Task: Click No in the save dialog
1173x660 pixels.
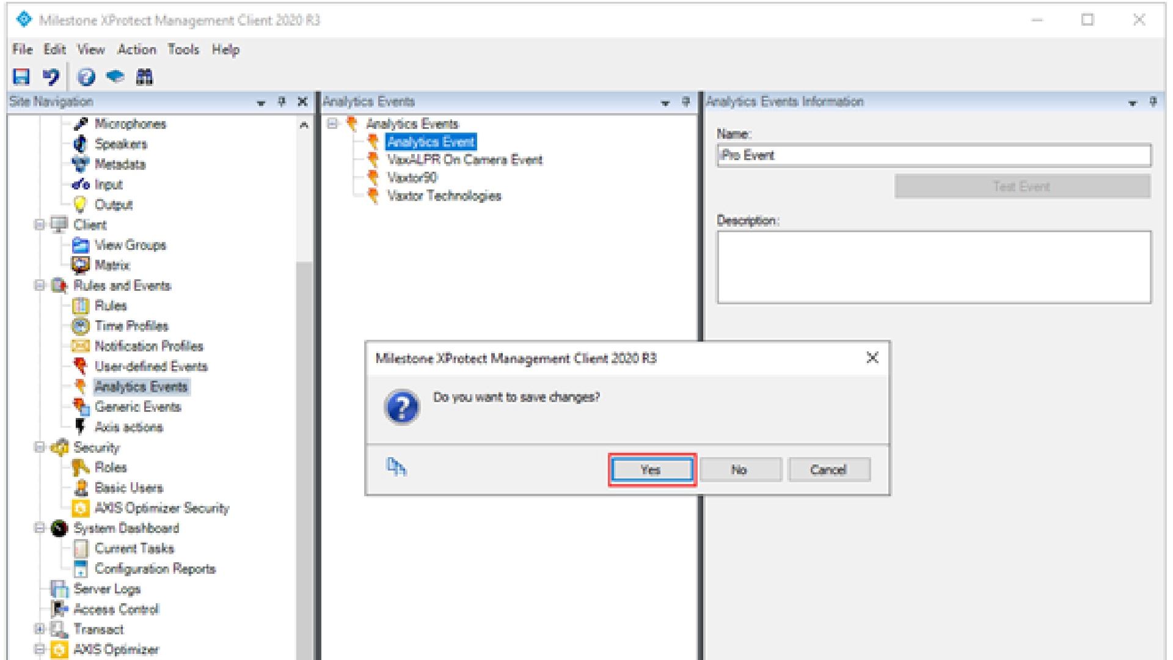Action: pyautogui.click(x=740, y=470)
